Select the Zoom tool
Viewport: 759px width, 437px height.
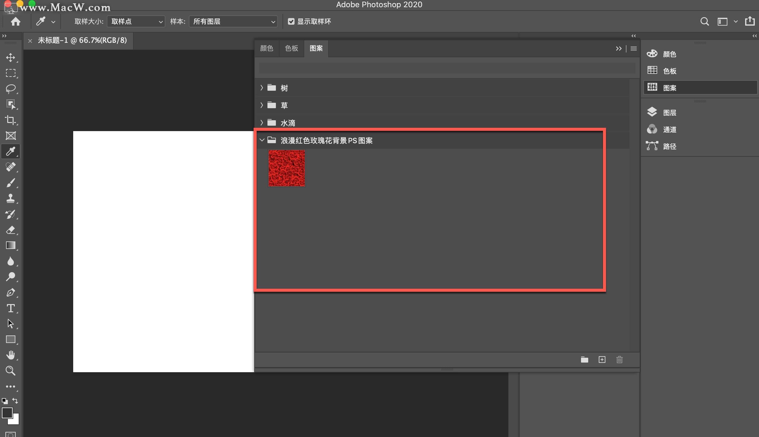[11, 371]
